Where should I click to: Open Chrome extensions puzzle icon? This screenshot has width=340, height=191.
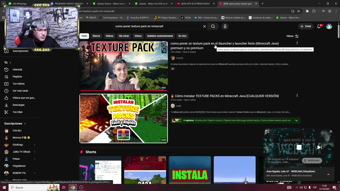(x=314, y=11)
